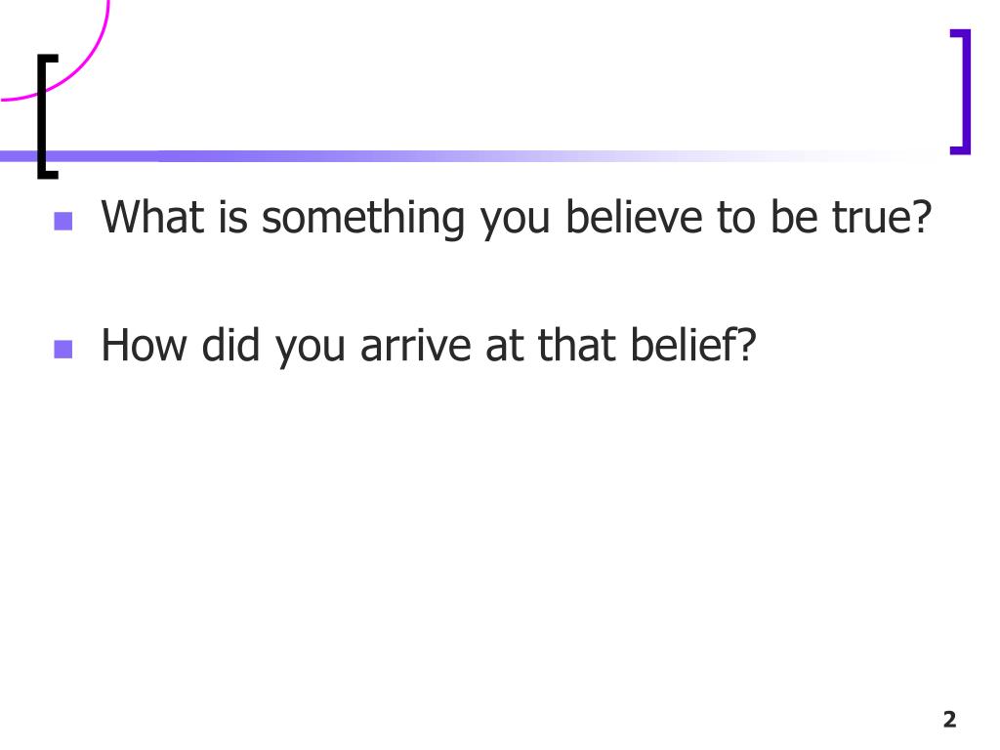Image resolution: width=1000 pixels, height=750 pixels.
Task: Click the word 'did' in the second bullet
Action: click(230, 345)
